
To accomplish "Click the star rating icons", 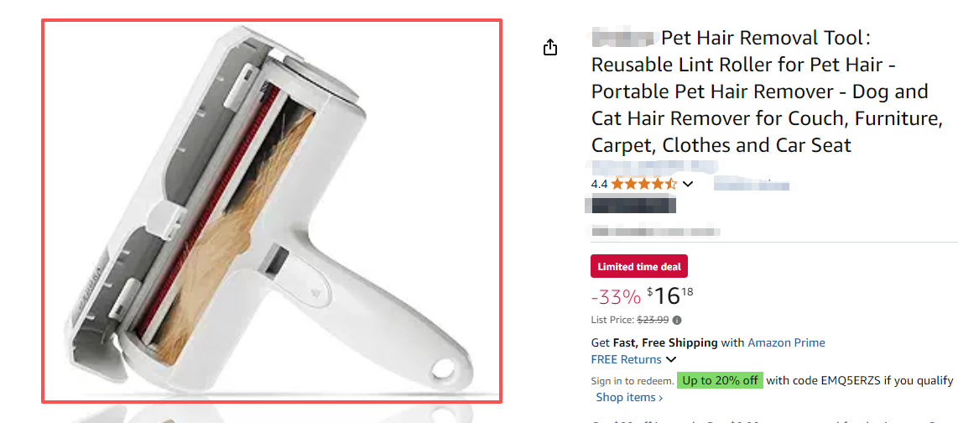I will 643,184.
